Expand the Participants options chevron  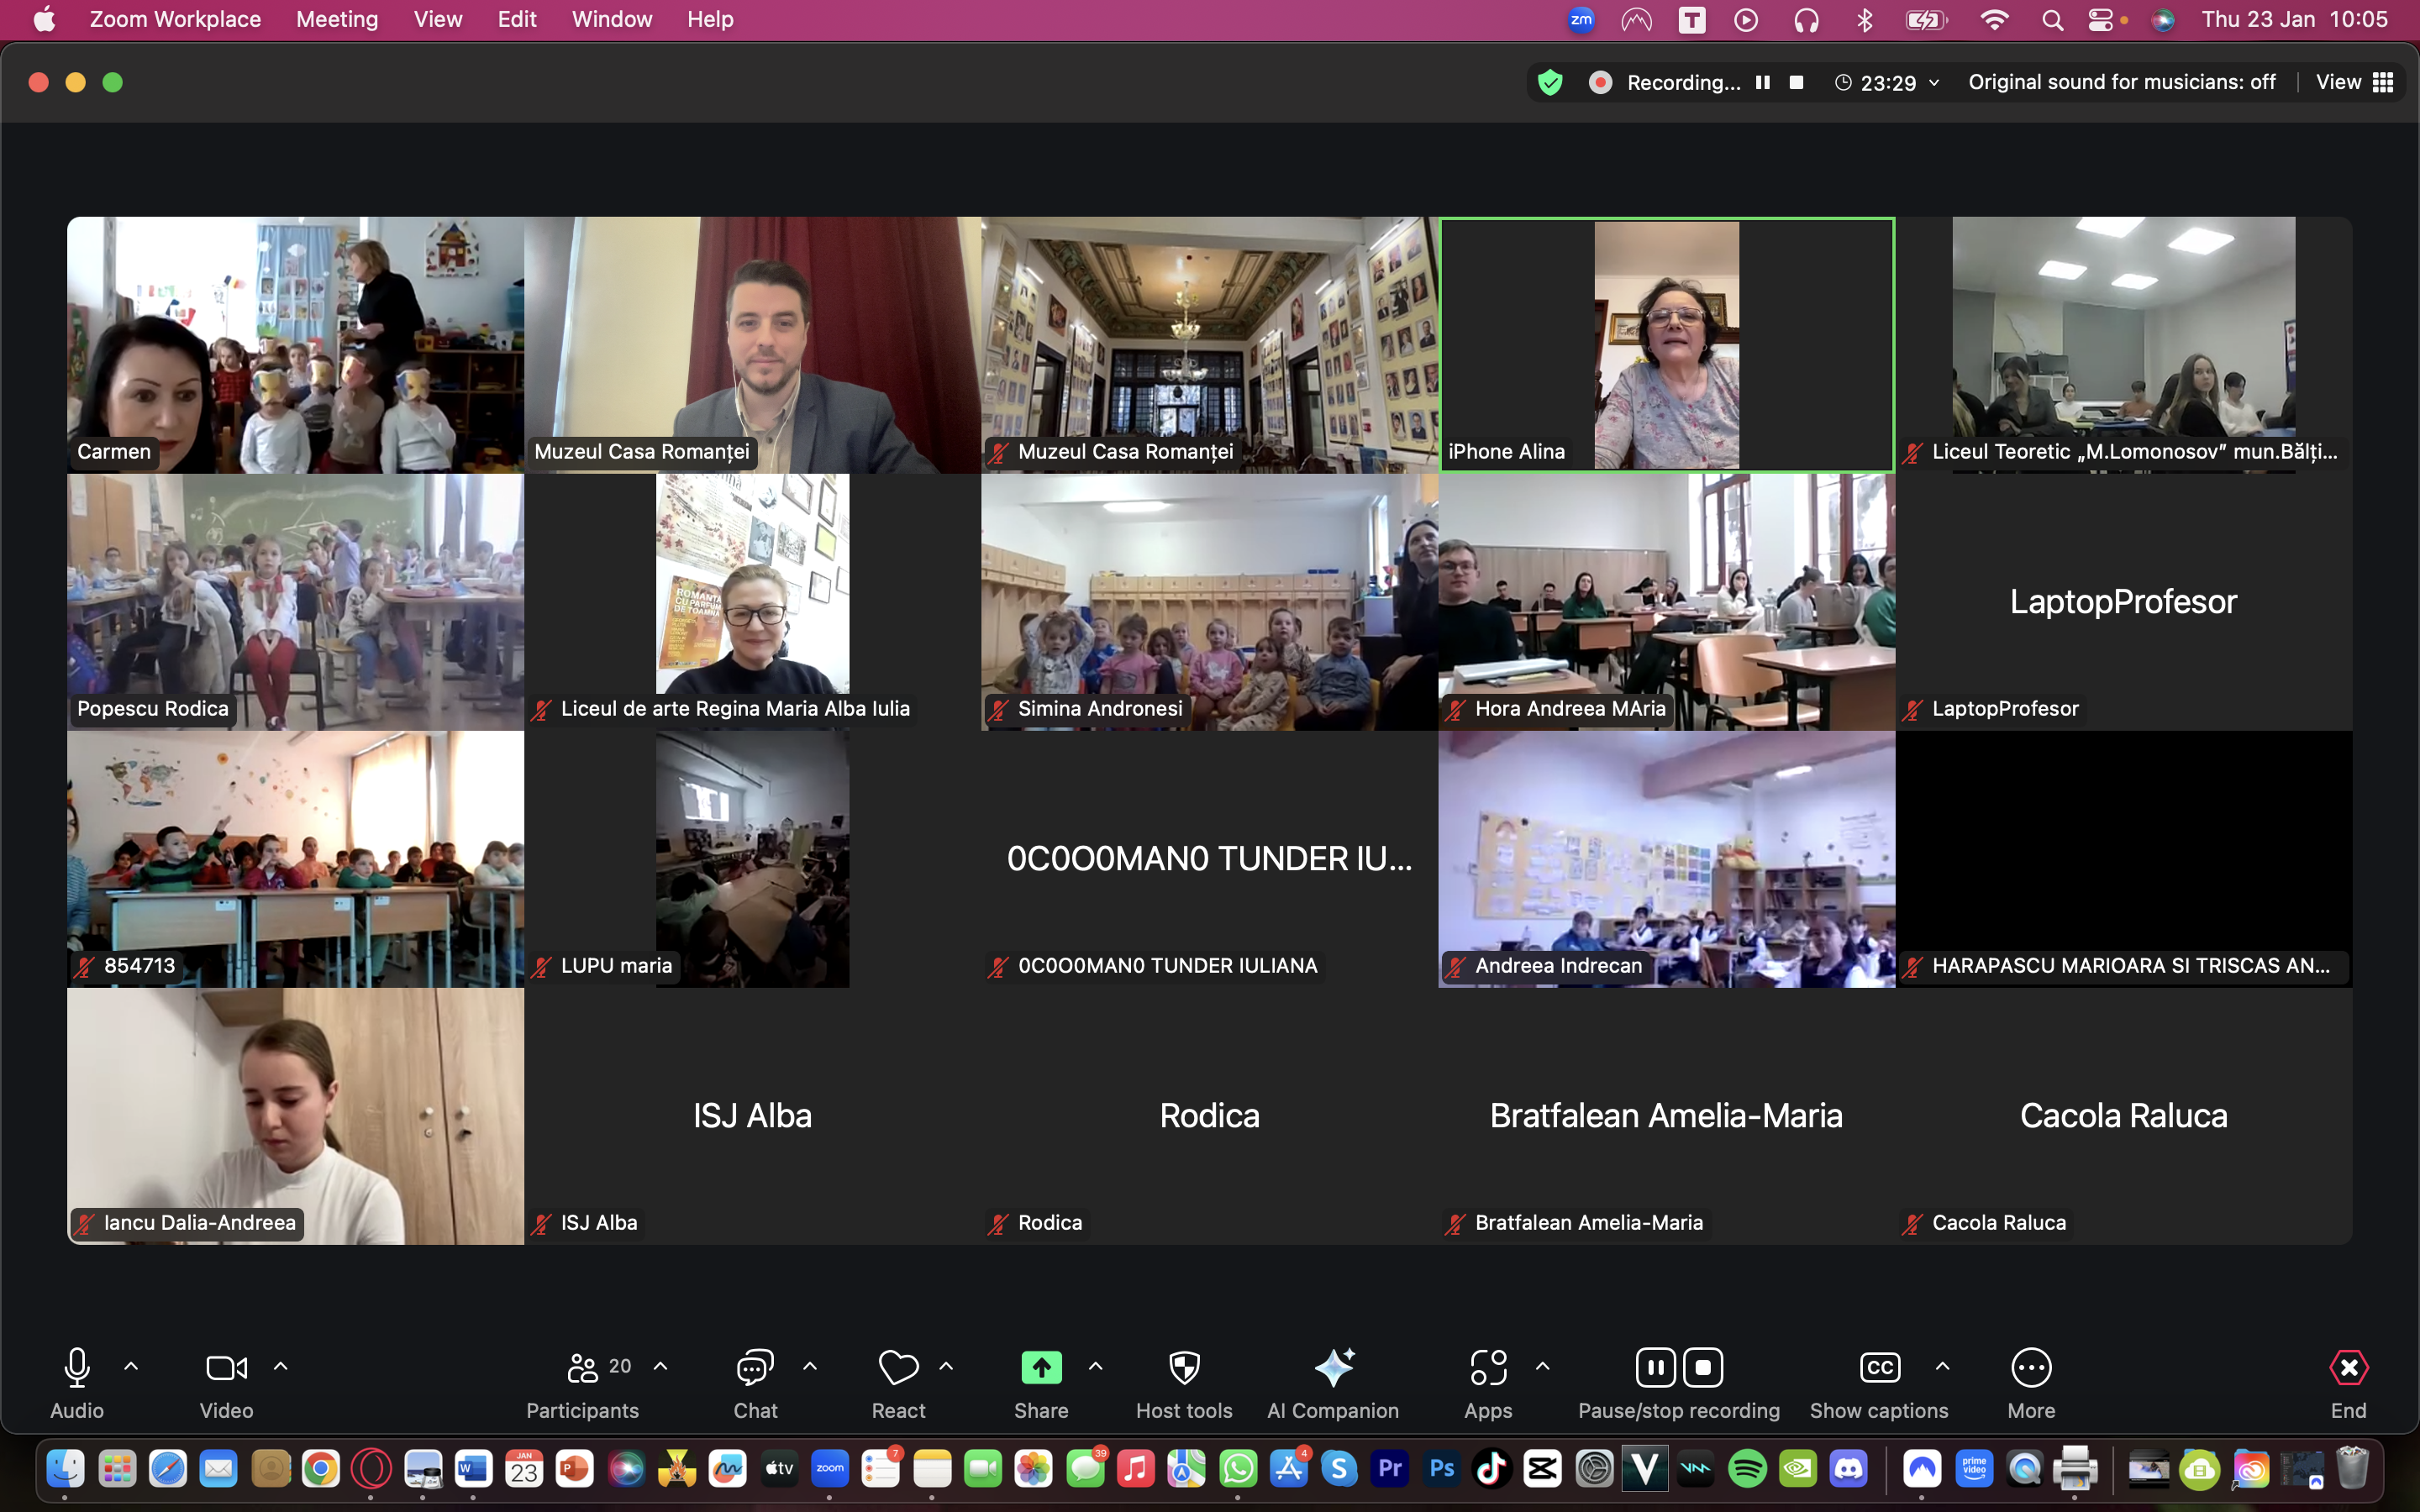pos(661,1366)
